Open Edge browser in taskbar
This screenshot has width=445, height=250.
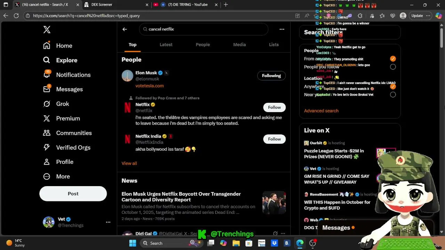click(x=300, y=243)
